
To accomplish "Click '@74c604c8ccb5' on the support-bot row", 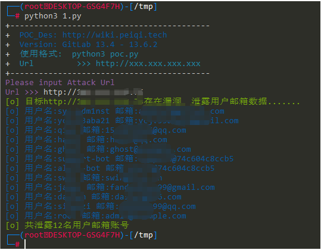I will [202, 159].
